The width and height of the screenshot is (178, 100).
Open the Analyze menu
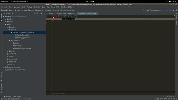click(30, 7)
